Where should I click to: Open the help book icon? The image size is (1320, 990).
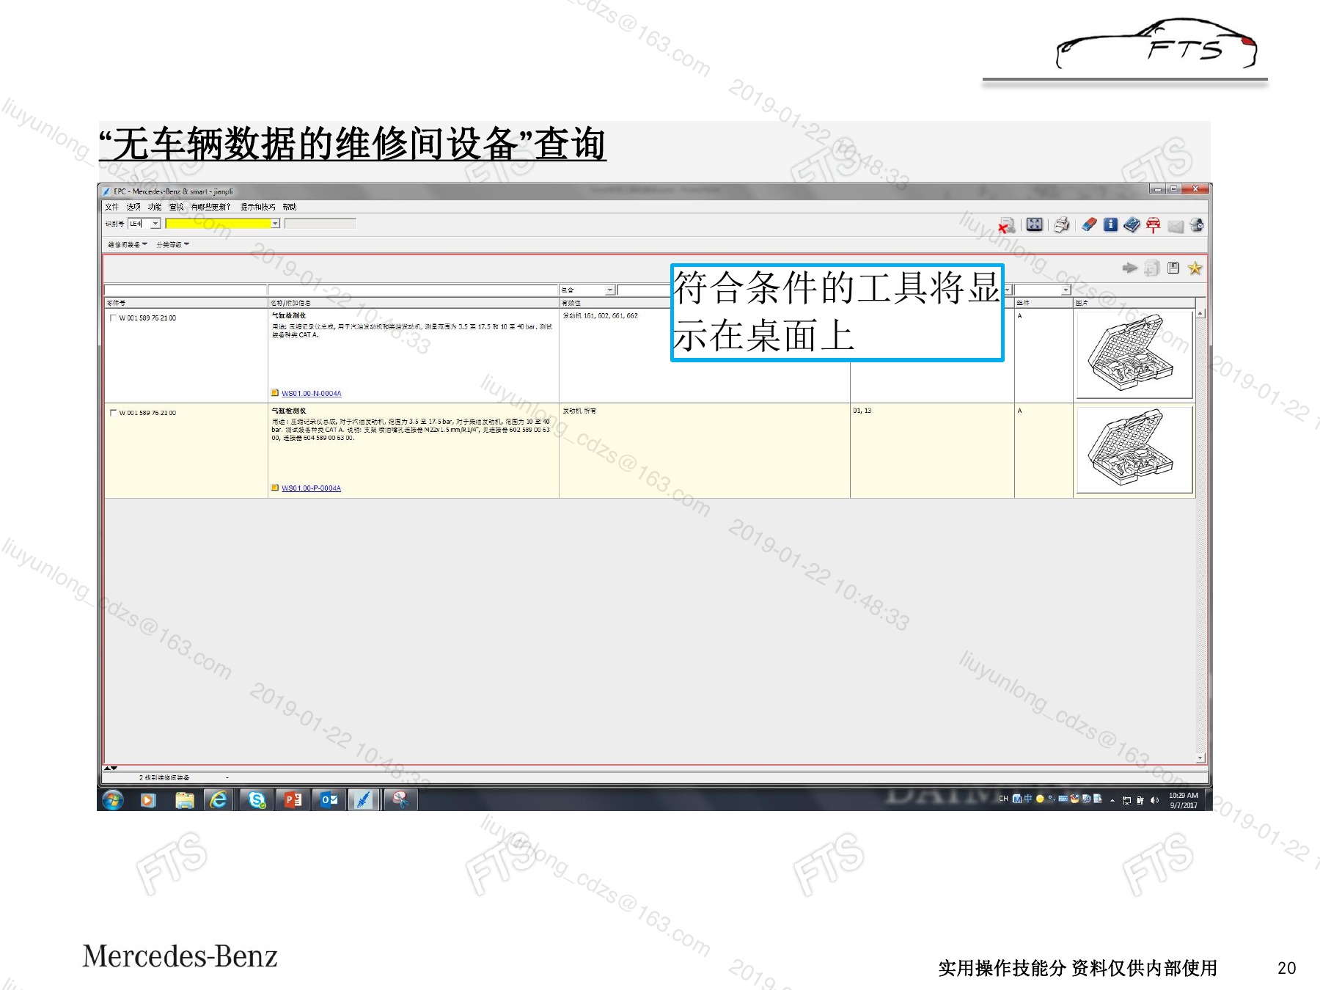point(1132,225)
